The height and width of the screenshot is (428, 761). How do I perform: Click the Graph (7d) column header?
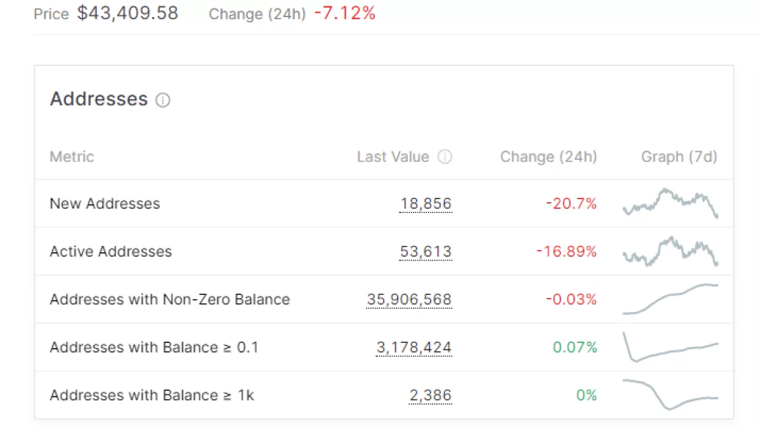(x=679, y=157)
